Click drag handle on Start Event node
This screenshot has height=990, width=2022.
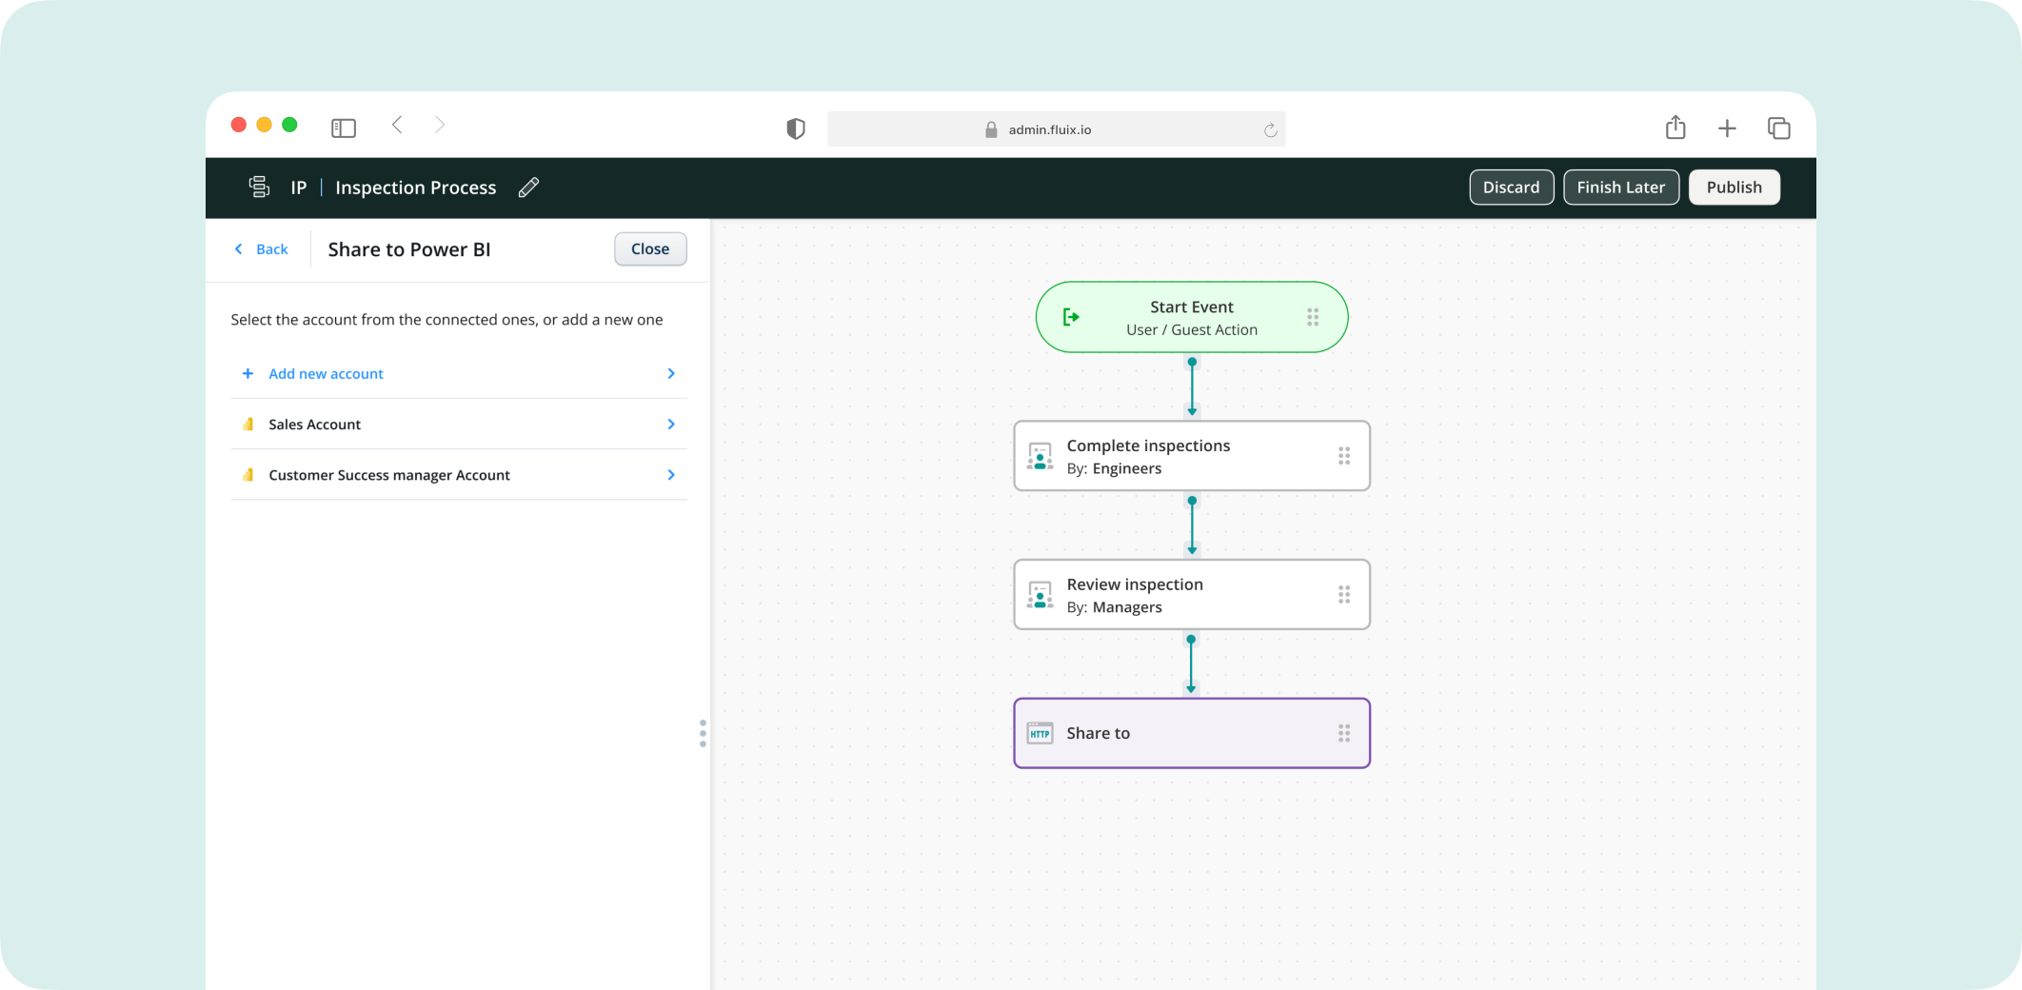click(1313, 317)
